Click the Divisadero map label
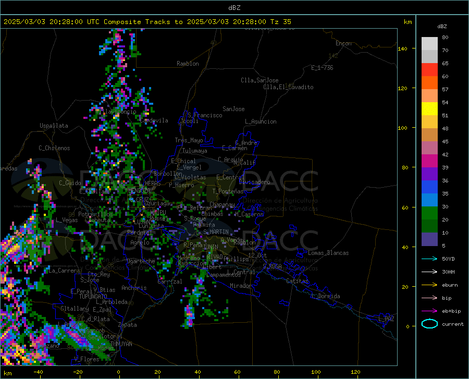This screenshot has height=379, width=469. (254, 182)
